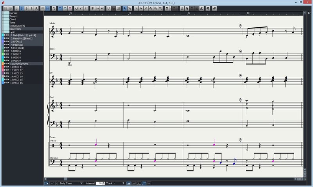This screenshot has height=187, width=313.
Task: Select the highlighted eighth note duration icon
Action: point(22,8)
